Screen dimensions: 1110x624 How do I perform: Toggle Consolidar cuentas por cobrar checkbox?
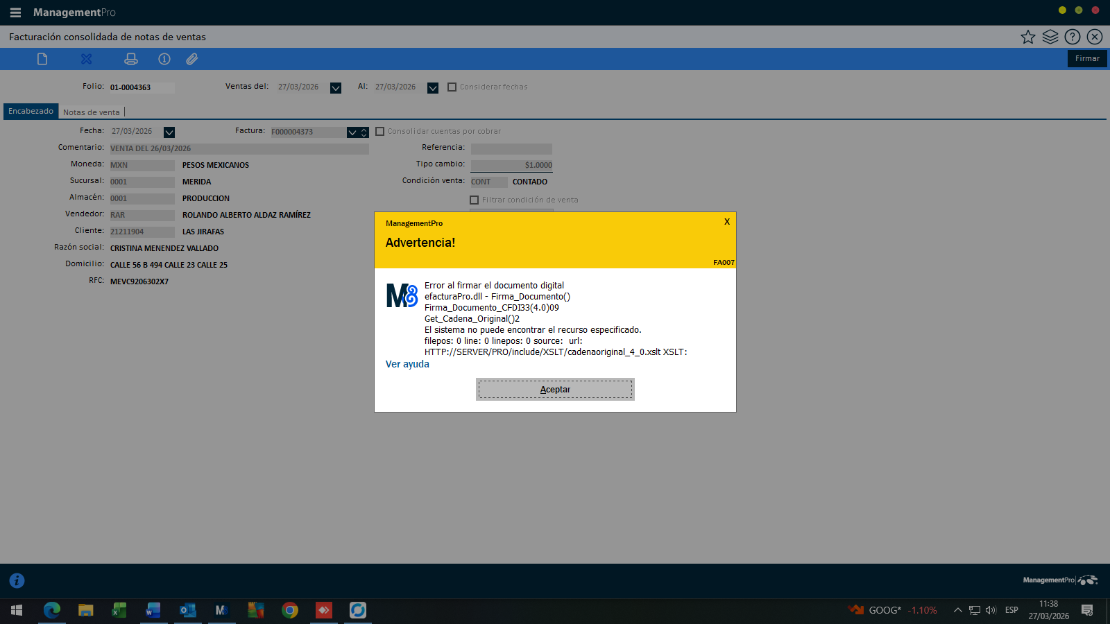point(380,132)
